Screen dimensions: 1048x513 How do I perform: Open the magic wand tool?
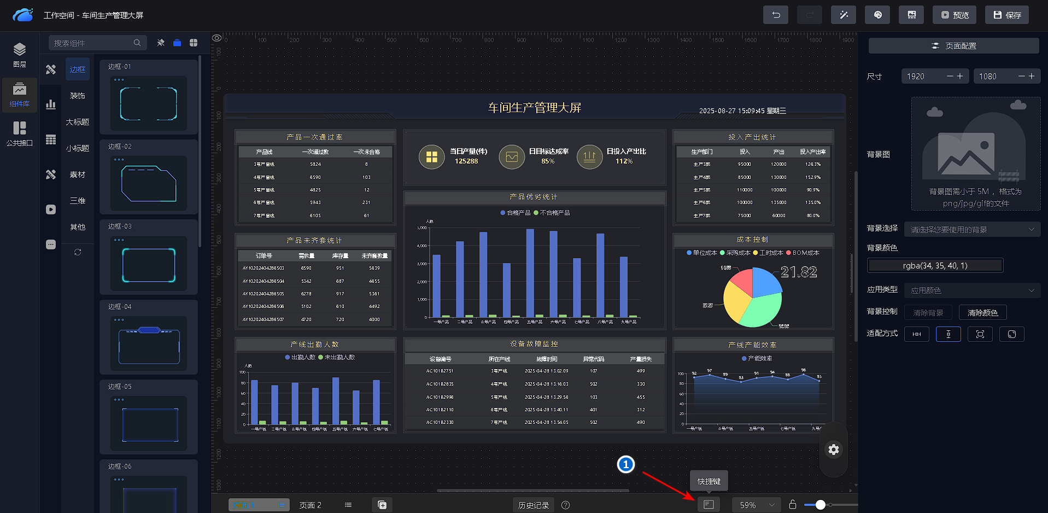(x=844, y=15)
